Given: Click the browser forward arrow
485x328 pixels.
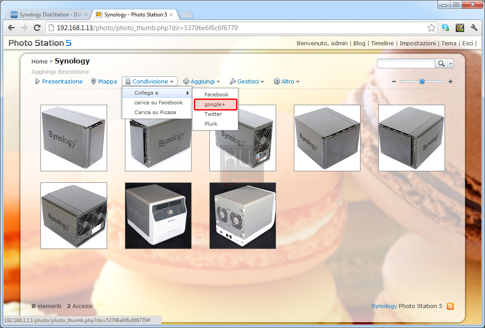Looking at the screenshot, I should [24, 28].
